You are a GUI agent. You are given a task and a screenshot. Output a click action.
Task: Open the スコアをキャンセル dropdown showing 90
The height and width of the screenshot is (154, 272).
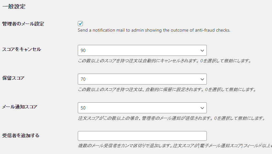click(x=142, y=50)
